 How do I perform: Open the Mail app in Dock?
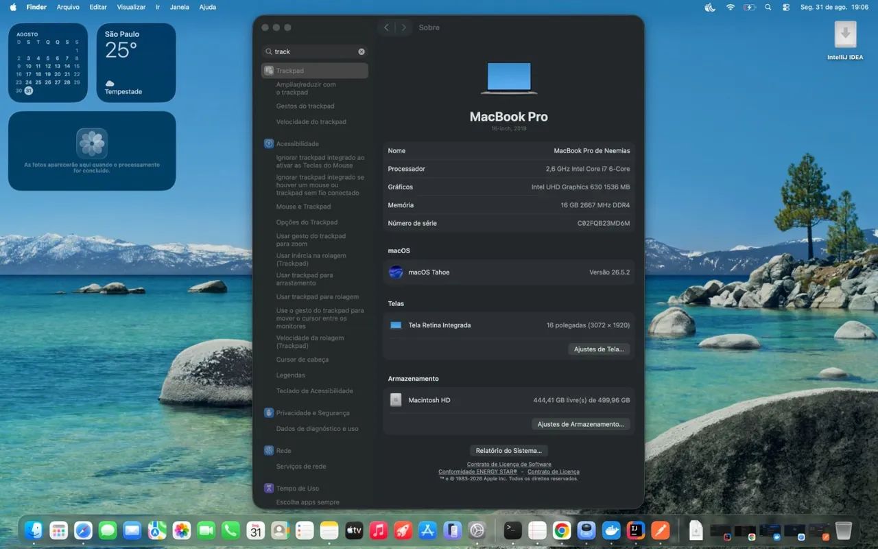132,530
